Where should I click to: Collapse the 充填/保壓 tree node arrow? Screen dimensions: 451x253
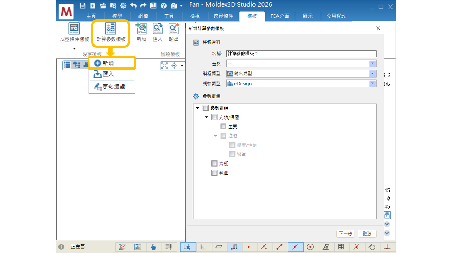click(x=207, y=117)
